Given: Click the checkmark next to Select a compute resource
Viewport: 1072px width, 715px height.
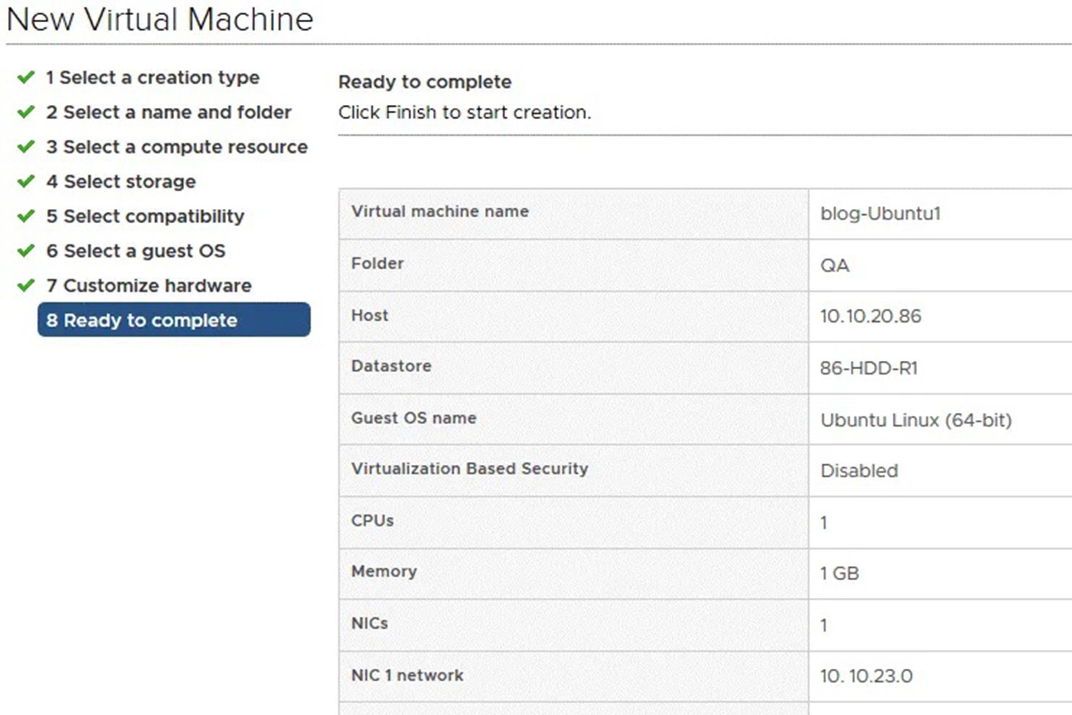Looking at the screenshot, I should (x=26, y=146).
